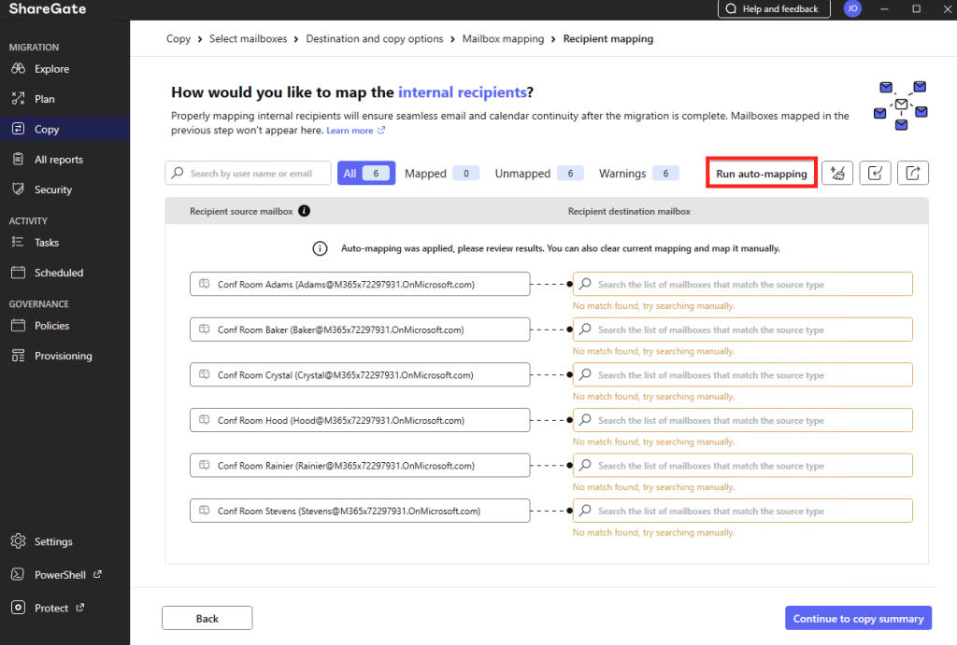Screen dimensions: 957x645
Task: Click export mappings icon
Action: click(x=912, y=173)
